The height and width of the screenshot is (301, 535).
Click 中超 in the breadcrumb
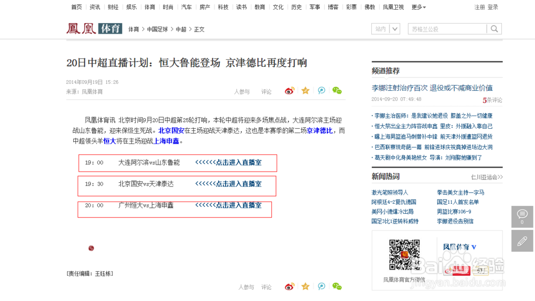(x=181, y=29)
